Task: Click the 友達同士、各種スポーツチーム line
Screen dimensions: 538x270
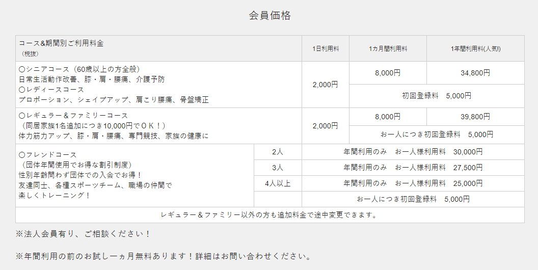Action: 95,185
